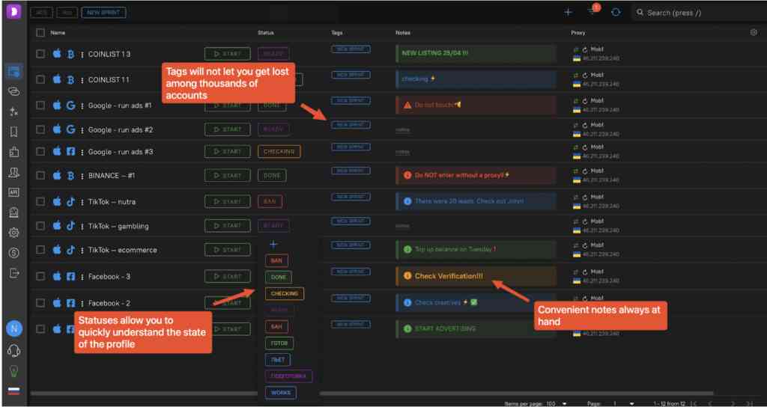The height and width of the screenshot is (407, 767).
Task: Click the logout icon in the left sidebar
Action: coord(13,273)
